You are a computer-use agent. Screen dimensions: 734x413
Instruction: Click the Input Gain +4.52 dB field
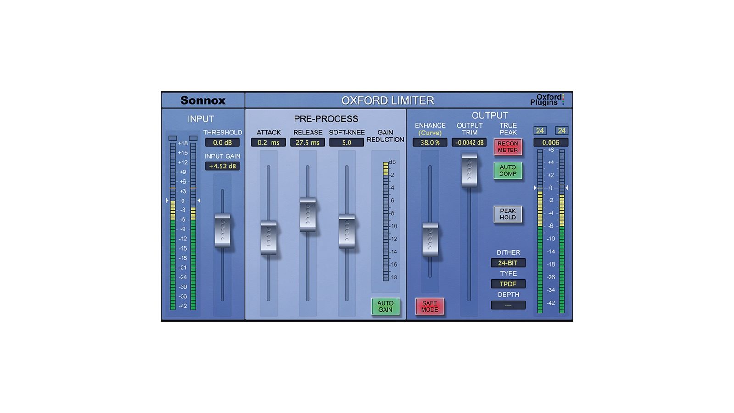point(222,166)
